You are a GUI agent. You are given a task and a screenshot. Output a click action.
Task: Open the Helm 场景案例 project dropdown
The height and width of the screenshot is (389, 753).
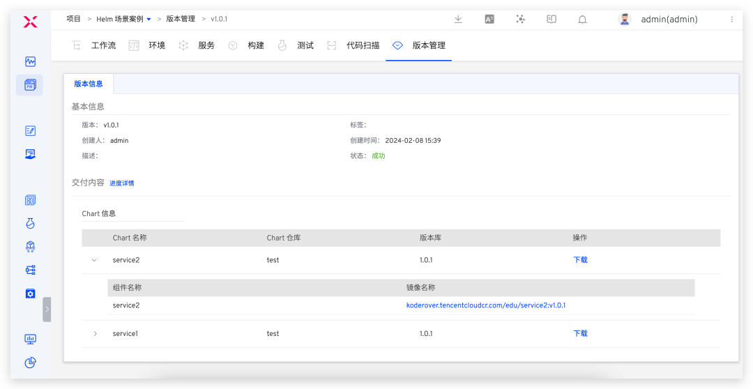124,20
